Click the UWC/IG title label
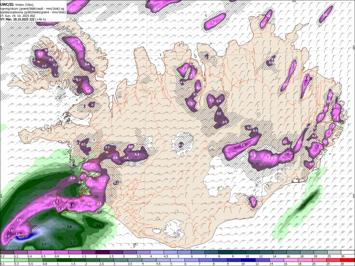This screenshot has width=355, height=266. [x=6, y=4]
